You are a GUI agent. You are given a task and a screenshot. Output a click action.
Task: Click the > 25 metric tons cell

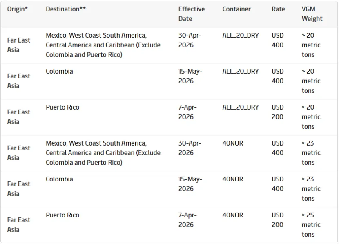point(311,225)
